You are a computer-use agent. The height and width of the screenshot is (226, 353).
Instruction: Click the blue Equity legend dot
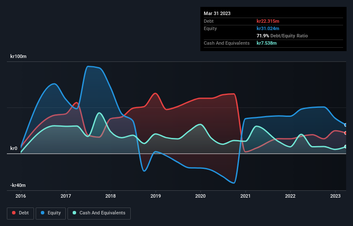tap(43, 213)
